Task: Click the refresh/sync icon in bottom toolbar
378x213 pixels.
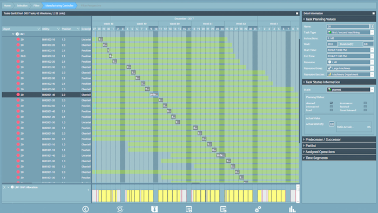Action: coord(120,209)
